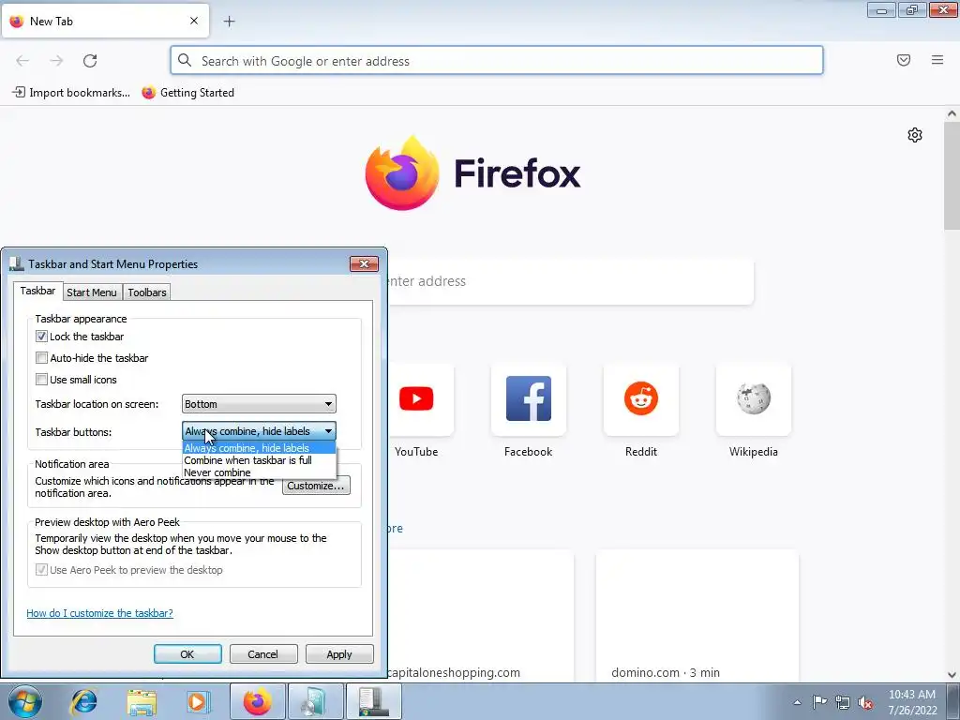
Task: Reload the current Firefox page
Action: point(90,61)
